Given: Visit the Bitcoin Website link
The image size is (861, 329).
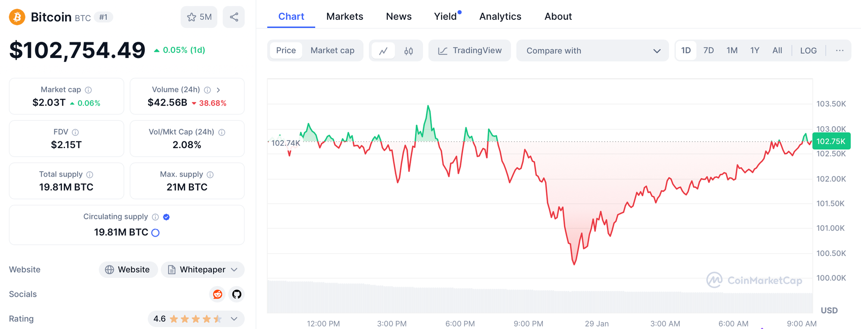Looking at the screenshot, I should click(128, 270).
